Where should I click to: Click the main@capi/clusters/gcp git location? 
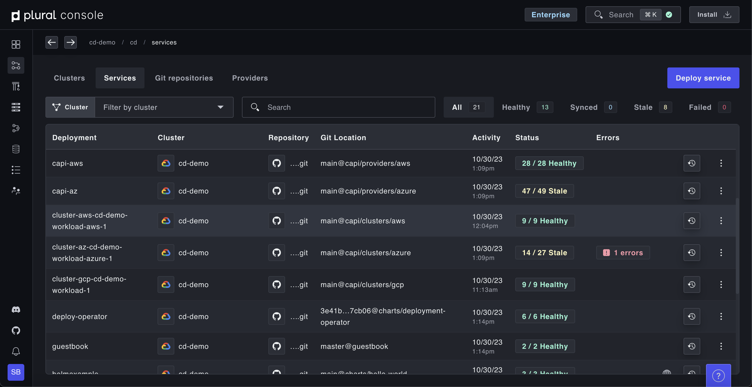(x=362, y=284)
